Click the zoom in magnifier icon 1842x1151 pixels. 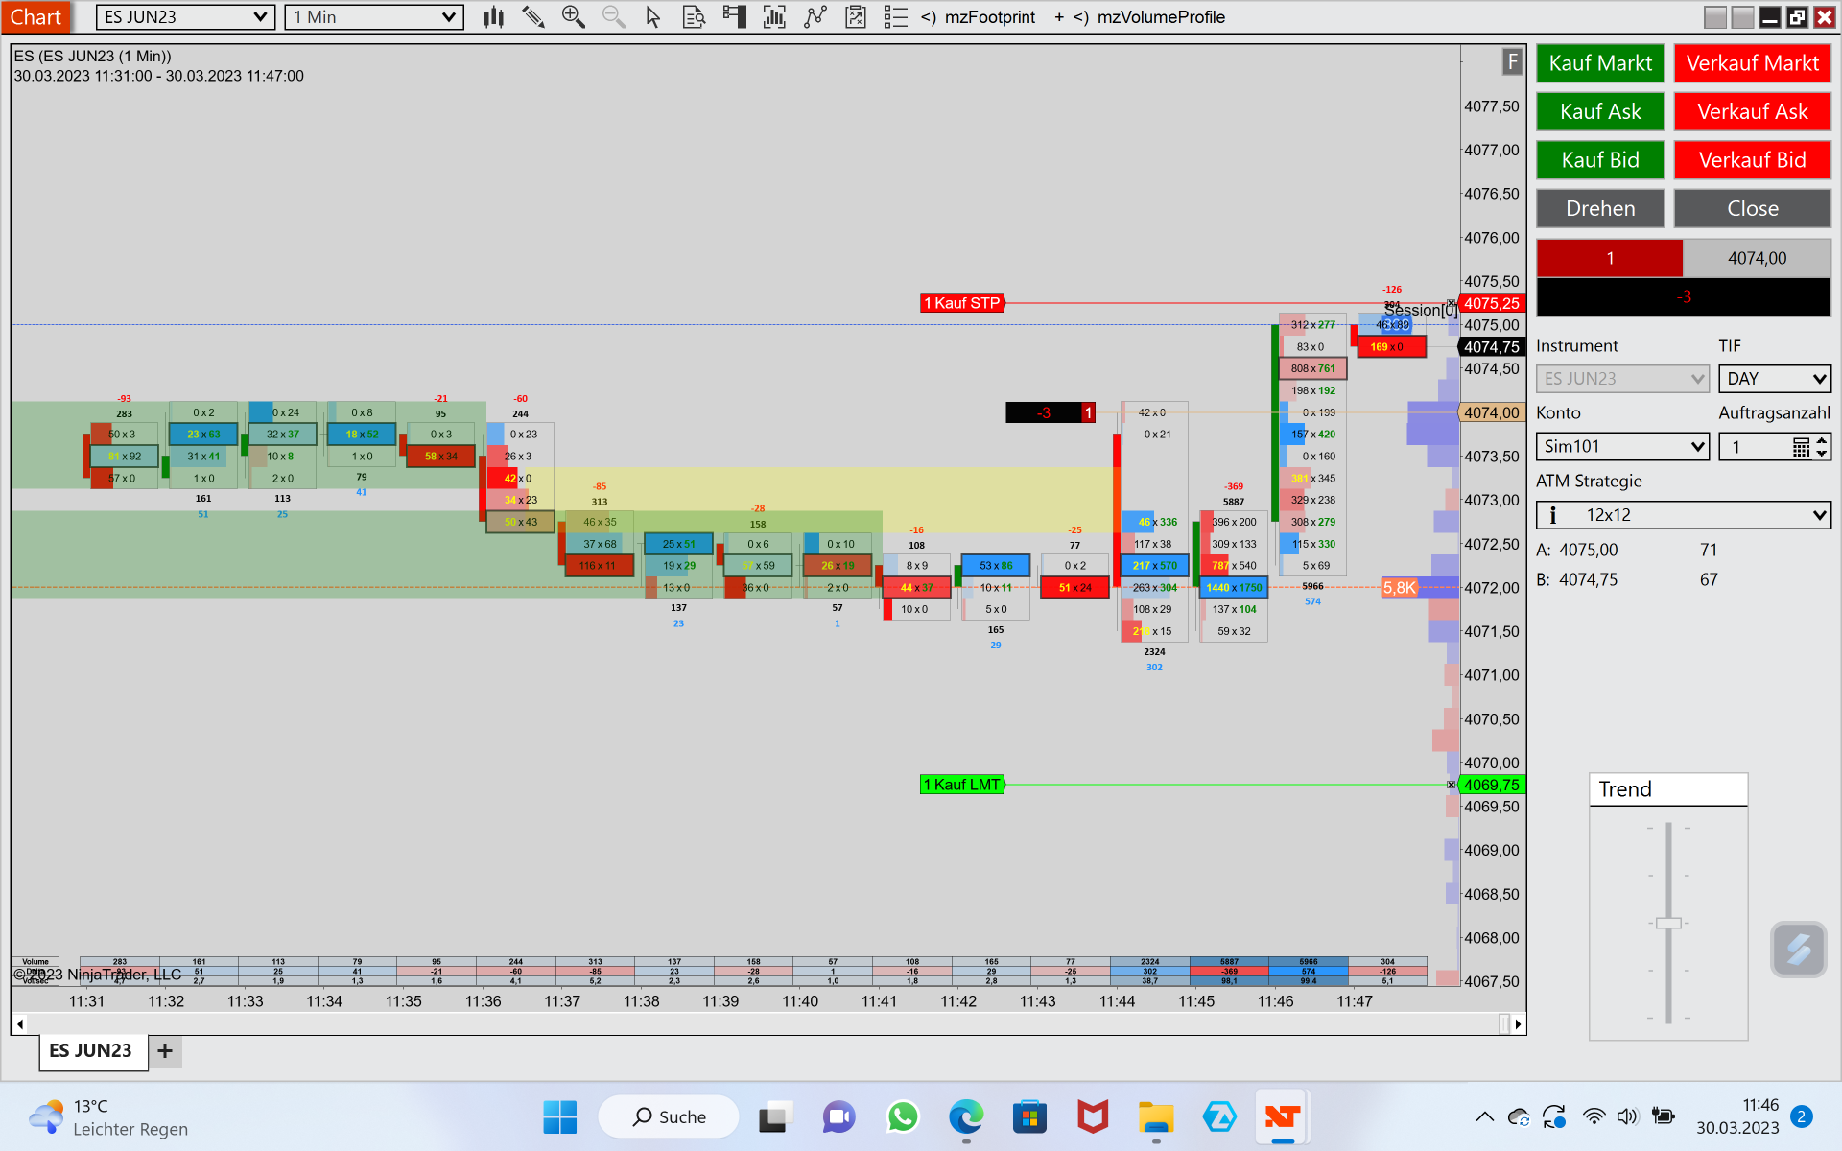(573, 17)
